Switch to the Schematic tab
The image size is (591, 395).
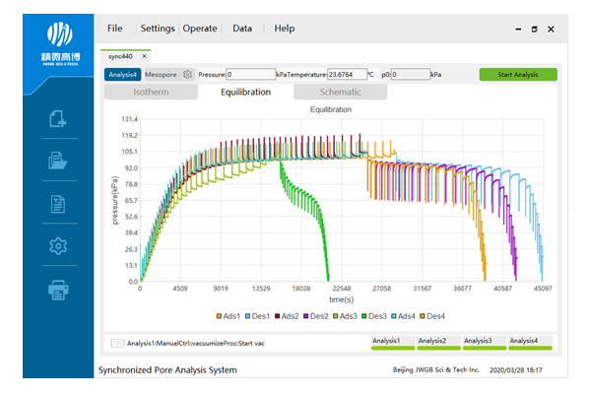pos(340,93)
